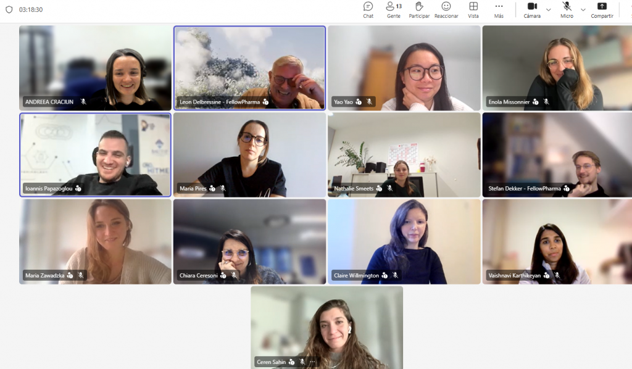Open the Más more actions menu
632x369 pixels.
pos(499,10)
